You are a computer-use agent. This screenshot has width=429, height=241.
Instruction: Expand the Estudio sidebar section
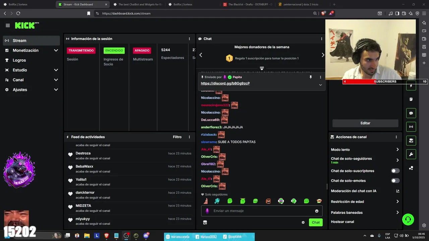(32, 70)
